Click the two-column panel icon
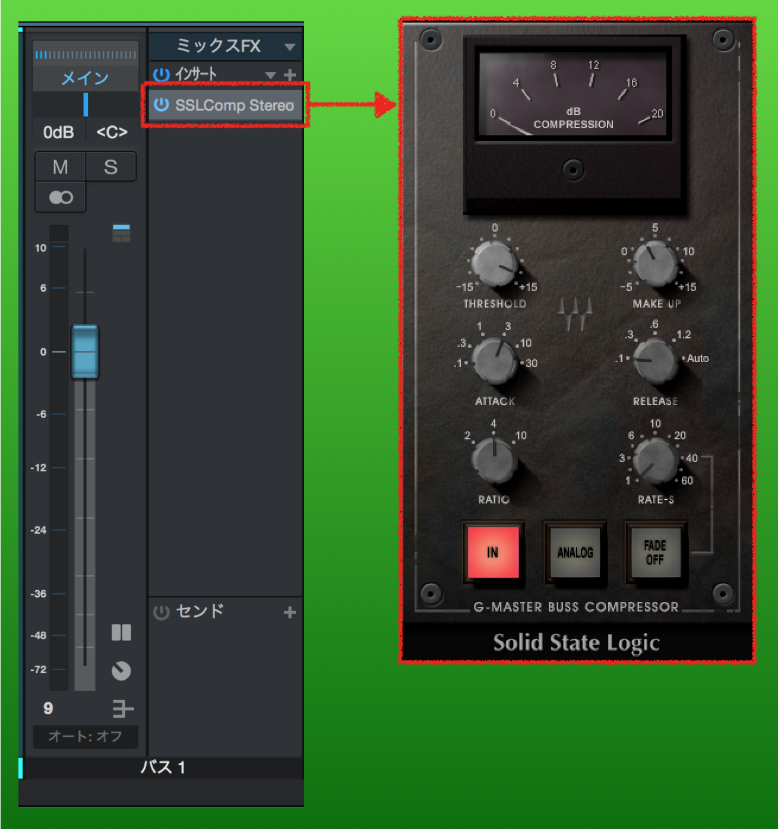Image resolution: width=778 pixels, height=830 pixels. coord(121,632)
